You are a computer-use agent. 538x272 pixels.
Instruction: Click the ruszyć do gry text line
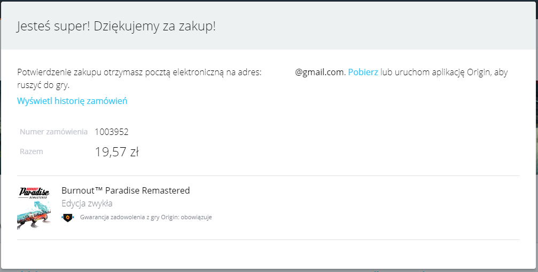tap(43, 85)
